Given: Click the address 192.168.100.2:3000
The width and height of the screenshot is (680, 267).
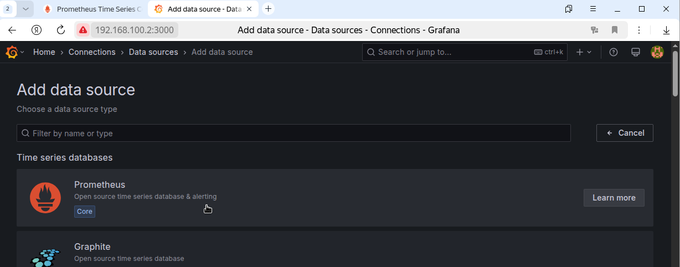Looking at the screenshot, I should point(135,30).
